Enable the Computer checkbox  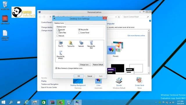(x=58, y=29)
